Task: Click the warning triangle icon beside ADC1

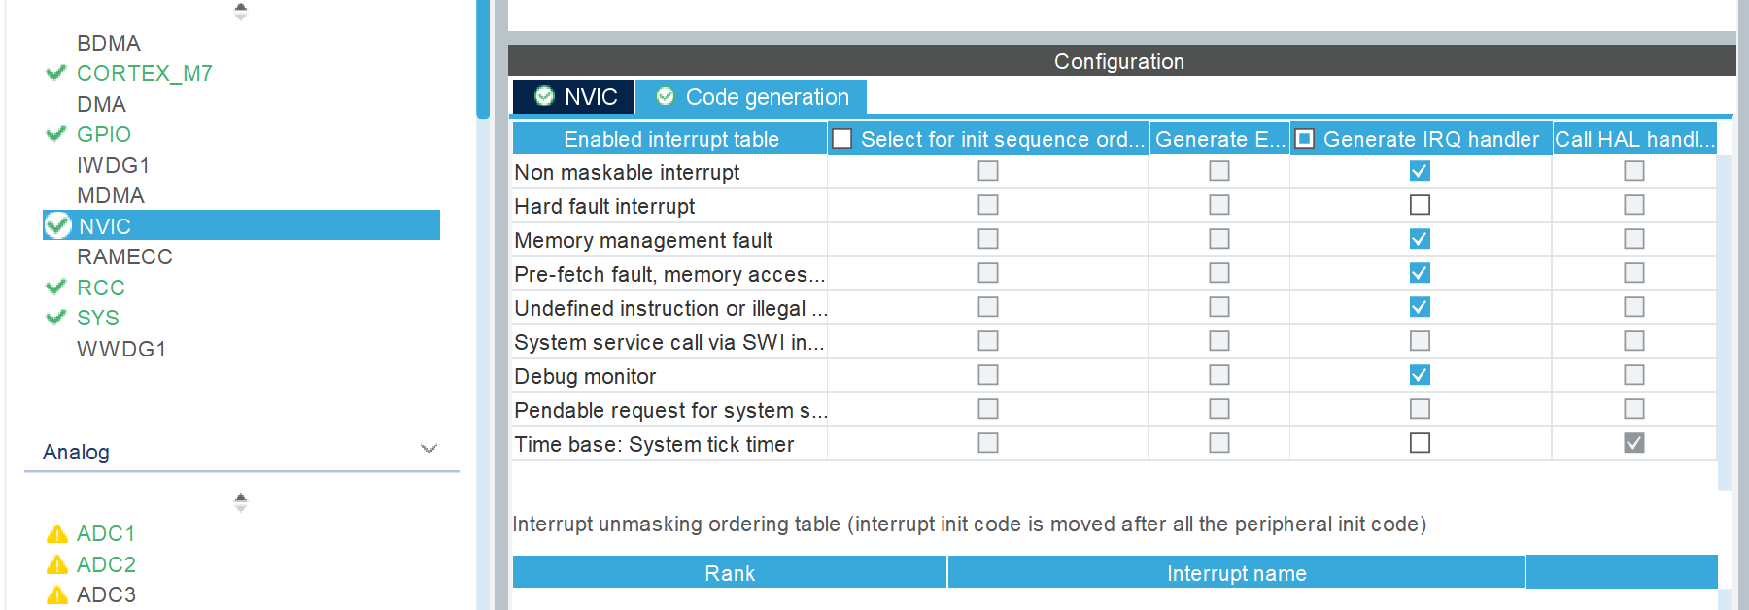Action: (x=57, y=534)
